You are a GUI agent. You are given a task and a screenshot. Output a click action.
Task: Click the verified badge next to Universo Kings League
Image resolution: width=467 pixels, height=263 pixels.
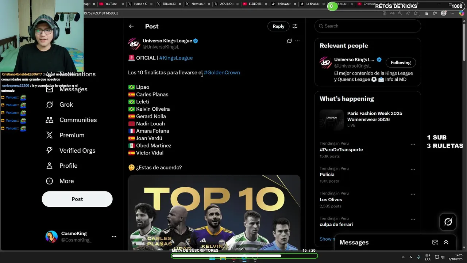[x=196, y=41]
